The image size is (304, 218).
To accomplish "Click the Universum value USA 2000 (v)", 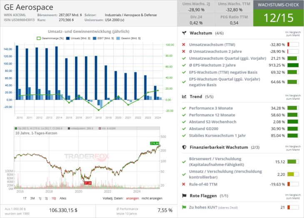I will tap(115, 20).
